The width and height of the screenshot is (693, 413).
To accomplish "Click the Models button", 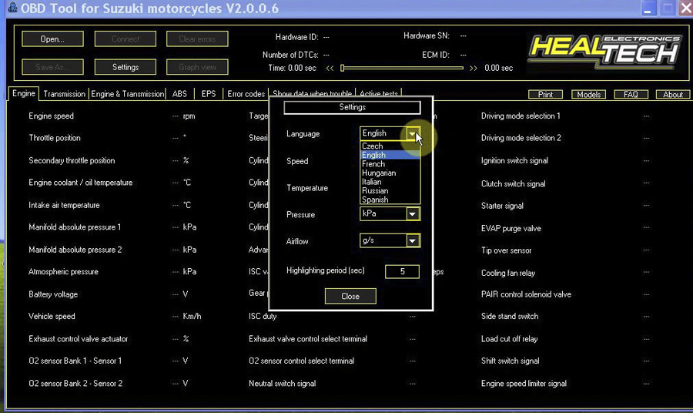I will (588, 95).
